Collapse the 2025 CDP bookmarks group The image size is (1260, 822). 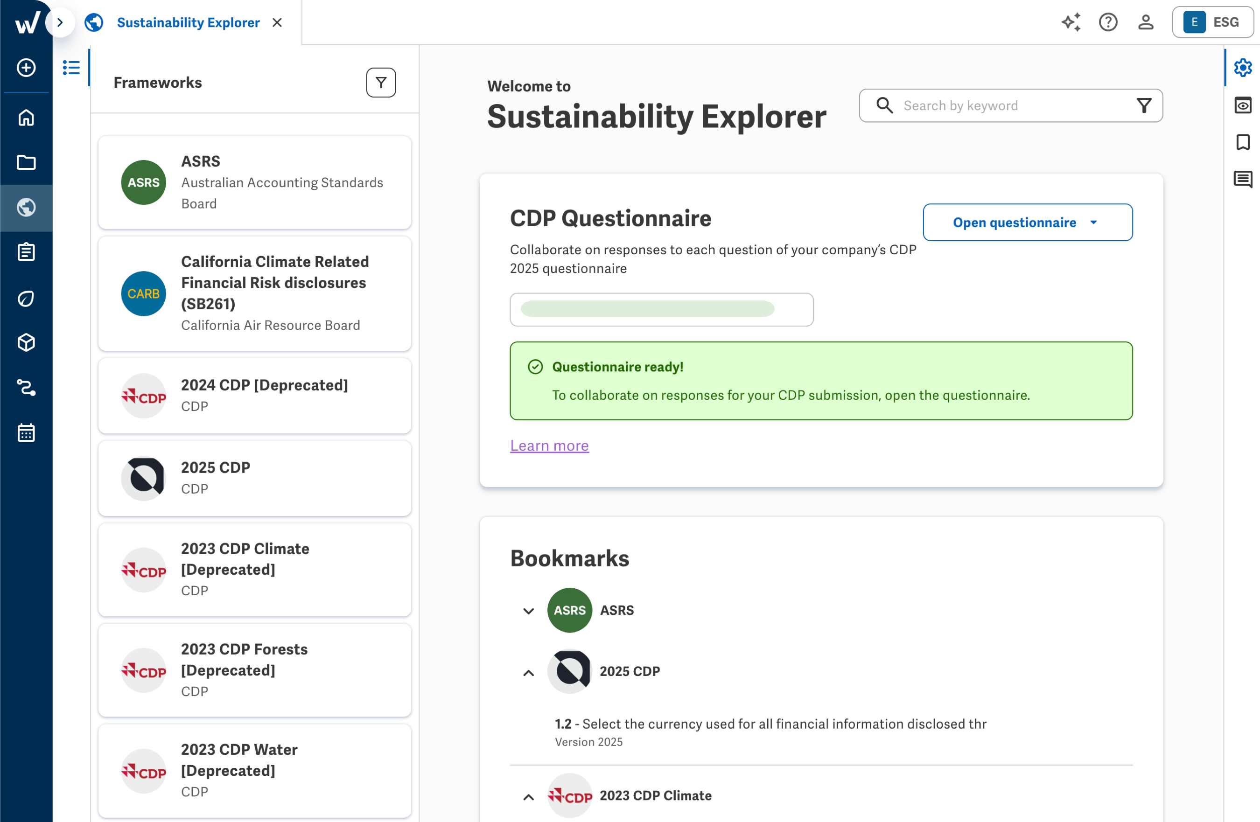528,672
